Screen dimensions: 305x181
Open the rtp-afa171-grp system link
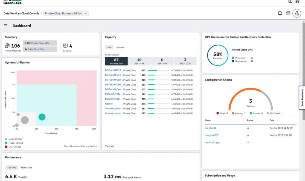coord(212,142)
